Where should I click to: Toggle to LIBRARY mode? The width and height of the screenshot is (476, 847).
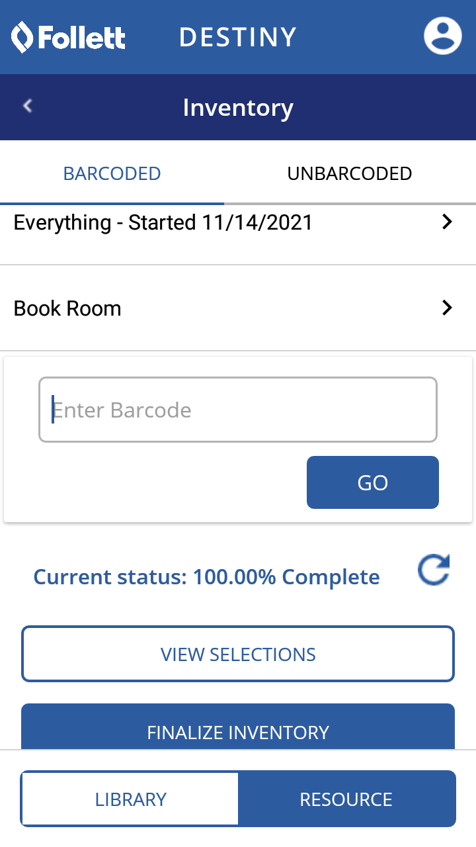(x=130, y=799)
